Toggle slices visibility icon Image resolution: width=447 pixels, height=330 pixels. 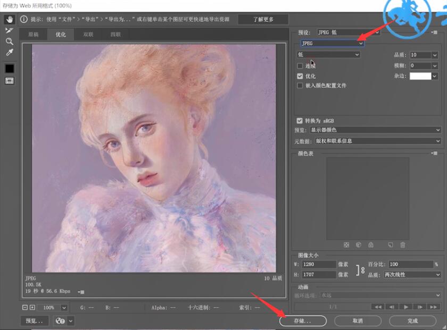pyautogui.click(x=10, y=81)
